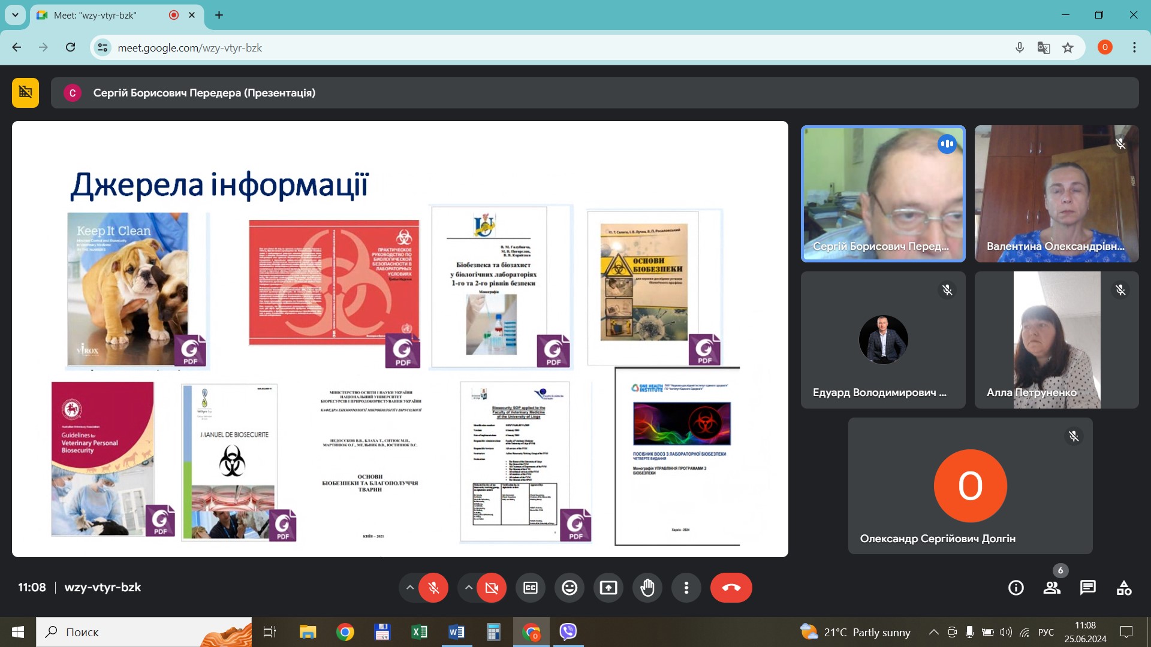The width and height of the screenshot is (1151, 647).
Task: Click the address bar with meet.google.com URL
Action: 587,47
